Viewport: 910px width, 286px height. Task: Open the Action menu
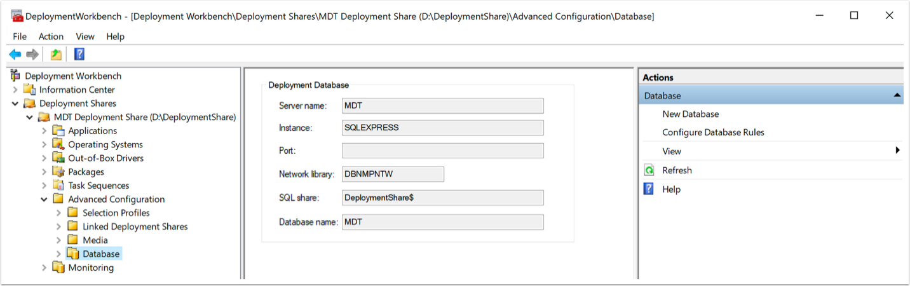point(51,36)
